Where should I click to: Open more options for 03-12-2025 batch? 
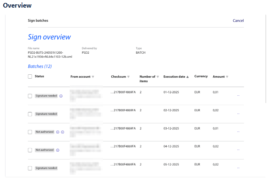click(238, 132)
